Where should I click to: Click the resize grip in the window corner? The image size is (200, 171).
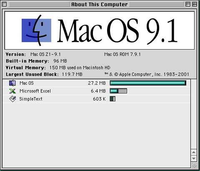click(194, 165)
